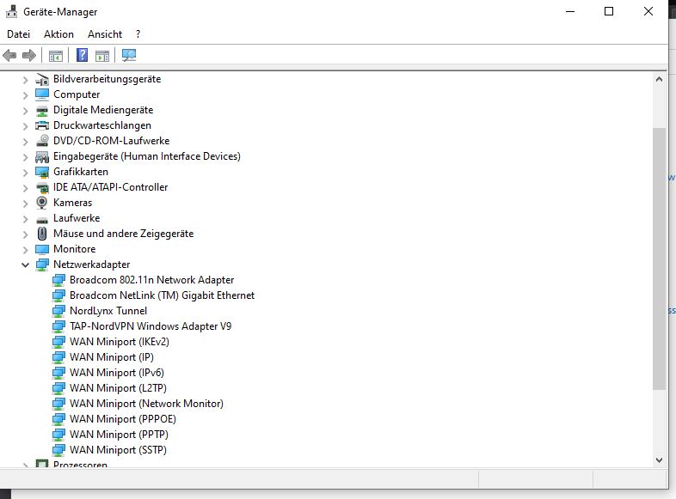Image resolution: width=676 pixels, height=499 pixels.
Task: Open Help via the question mark toolbar icon
Action: pos(82,55)
